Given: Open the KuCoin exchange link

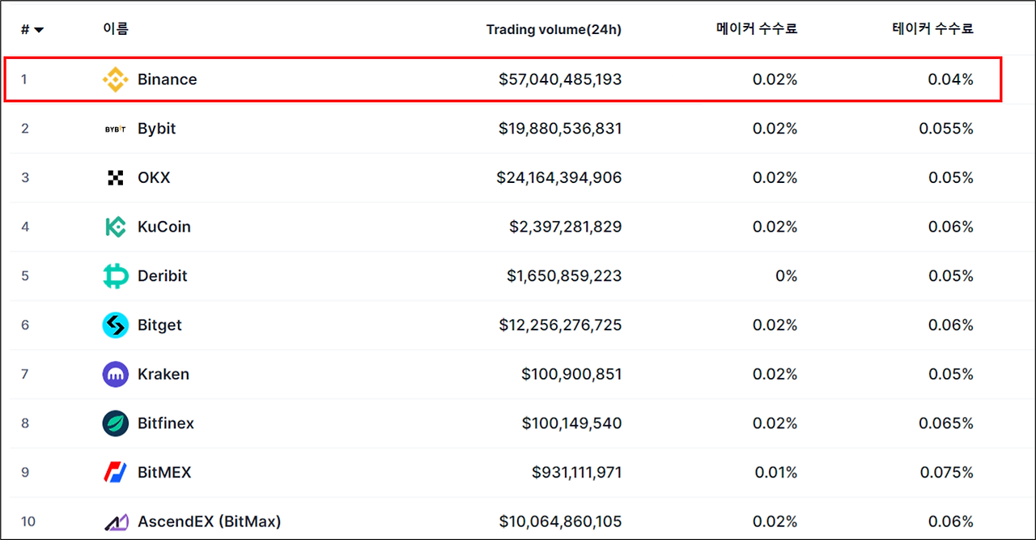Looking at the screenshot, I should point(164,227).
